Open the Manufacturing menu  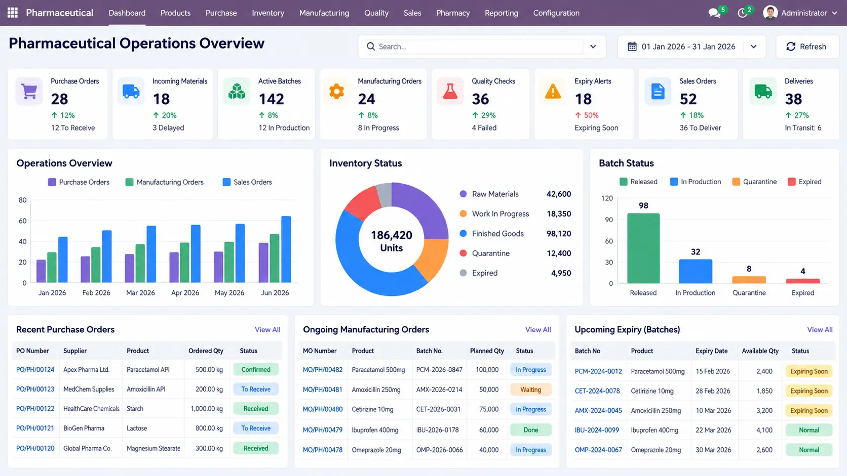click(x=324, y=13)
